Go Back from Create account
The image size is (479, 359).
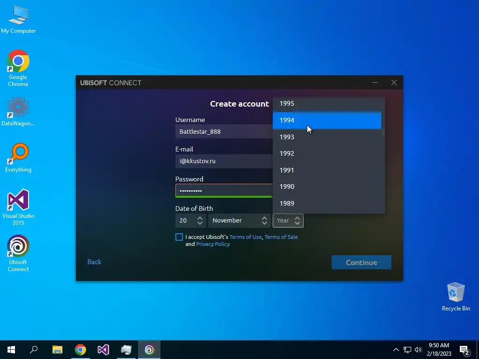pyautogui.click(x=94, y=262)
